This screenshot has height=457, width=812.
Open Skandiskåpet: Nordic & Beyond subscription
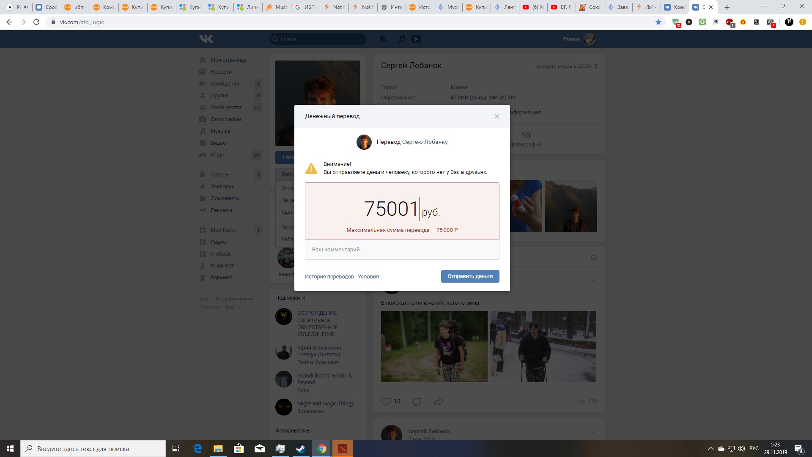[324, 379]
